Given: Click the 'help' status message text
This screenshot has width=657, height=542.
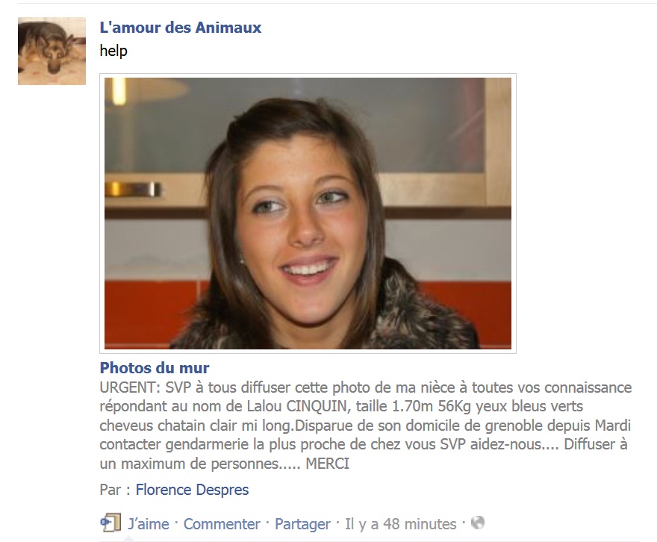Looking at the screenshot, I should point(113,51).
